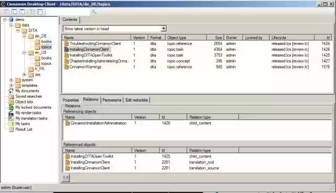This screenshot has width=336, height=193.
Task: Click the search magnifier icon in toolbar
Action: 94,12
